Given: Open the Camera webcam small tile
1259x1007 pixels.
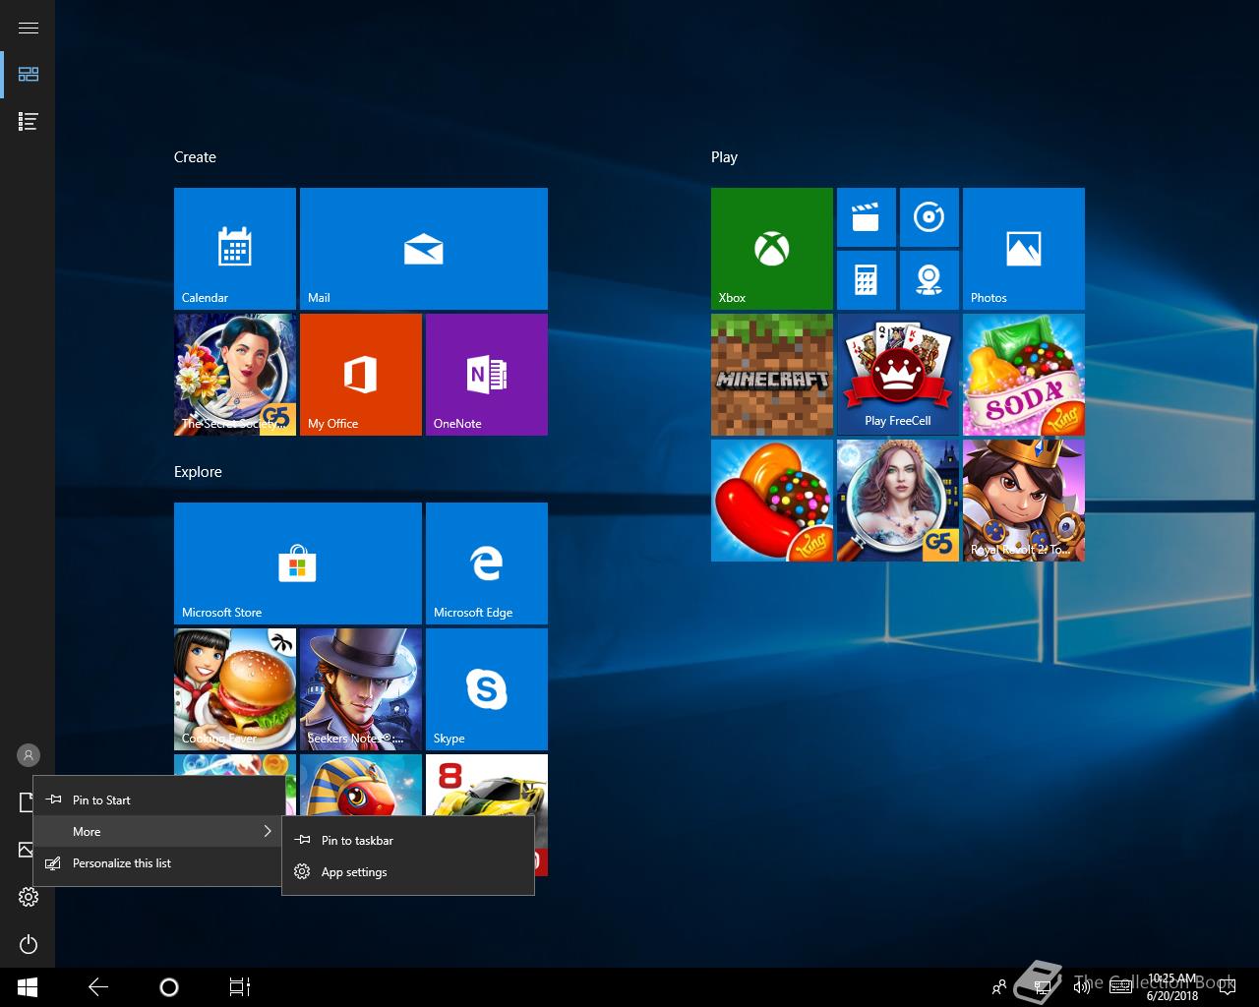Looking at the screenshot, I should (x=929, y=280).
